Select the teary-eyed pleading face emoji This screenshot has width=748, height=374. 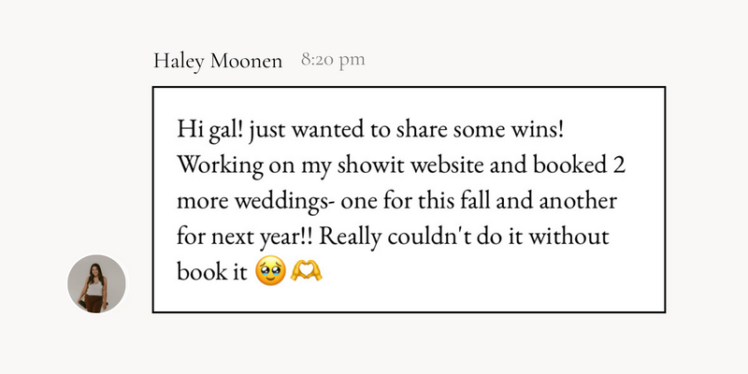click(270, 271)
